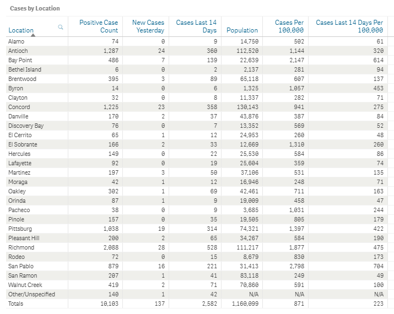
Task: Click the Concord location cell
Action: point(19,107)
